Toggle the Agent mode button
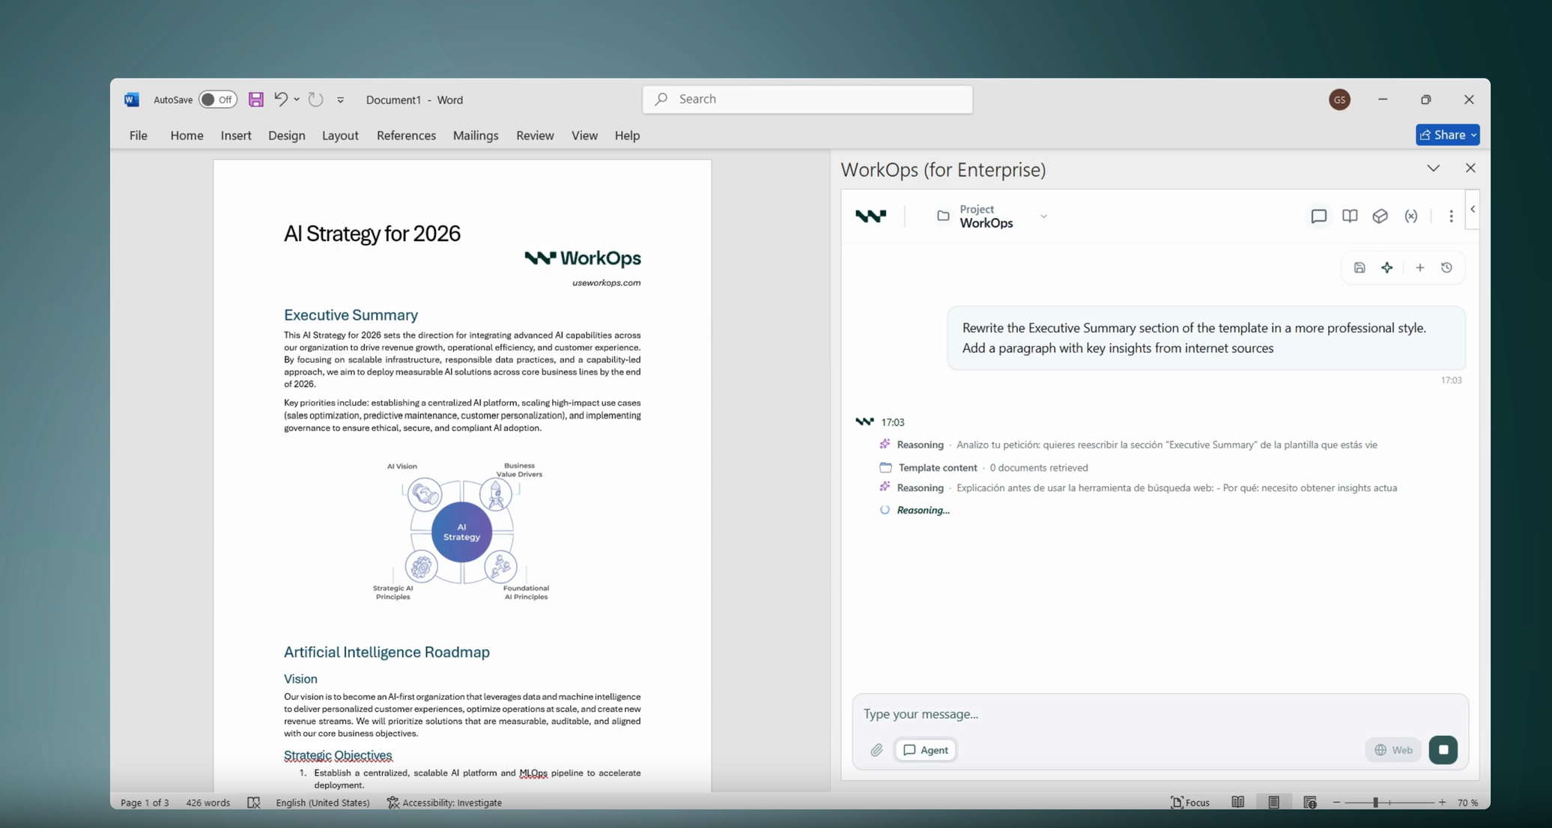Screen dimensions: 1552x828 [x=925, y=750]
